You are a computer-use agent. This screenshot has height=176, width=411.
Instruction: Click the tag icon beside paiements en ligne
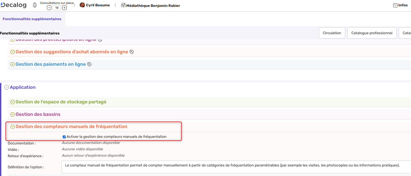pos(89,64)
